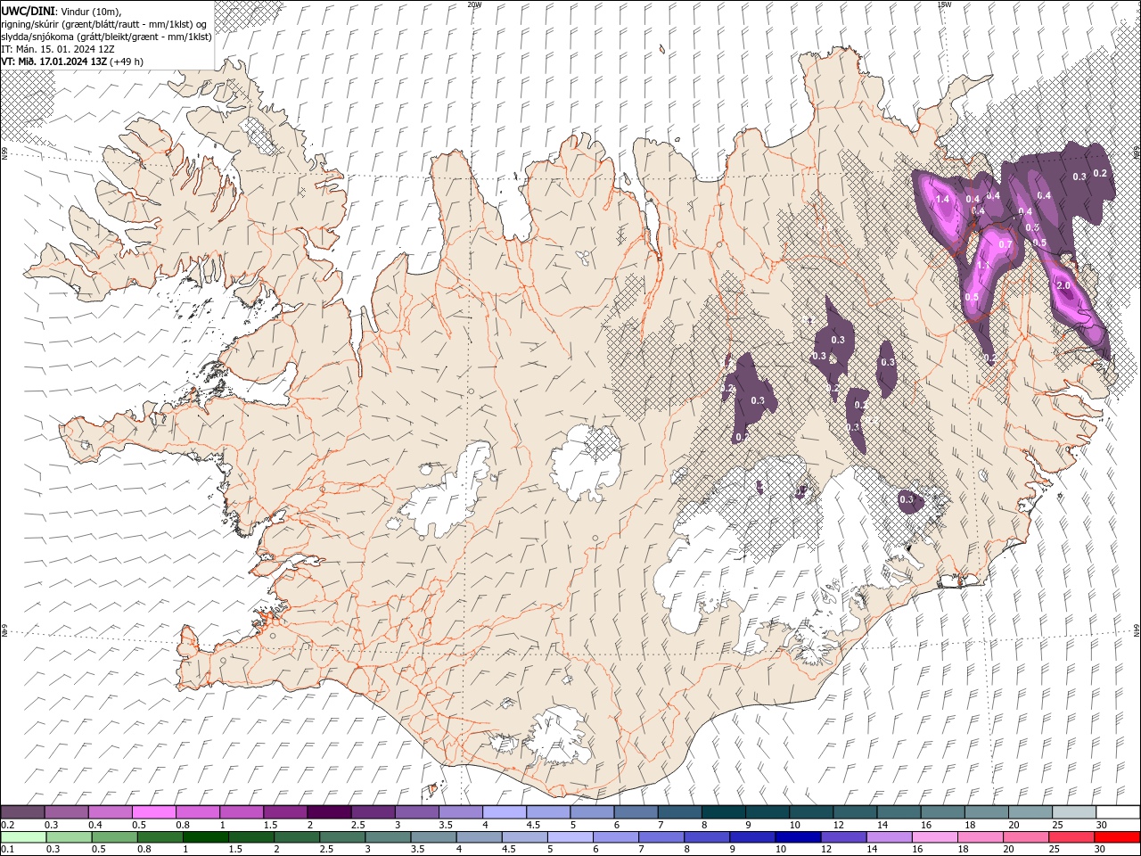Click the top legend swatch between 0.2 and 0.3
The height and width of the screenshot is (856, 1141).
click(23, 812)
